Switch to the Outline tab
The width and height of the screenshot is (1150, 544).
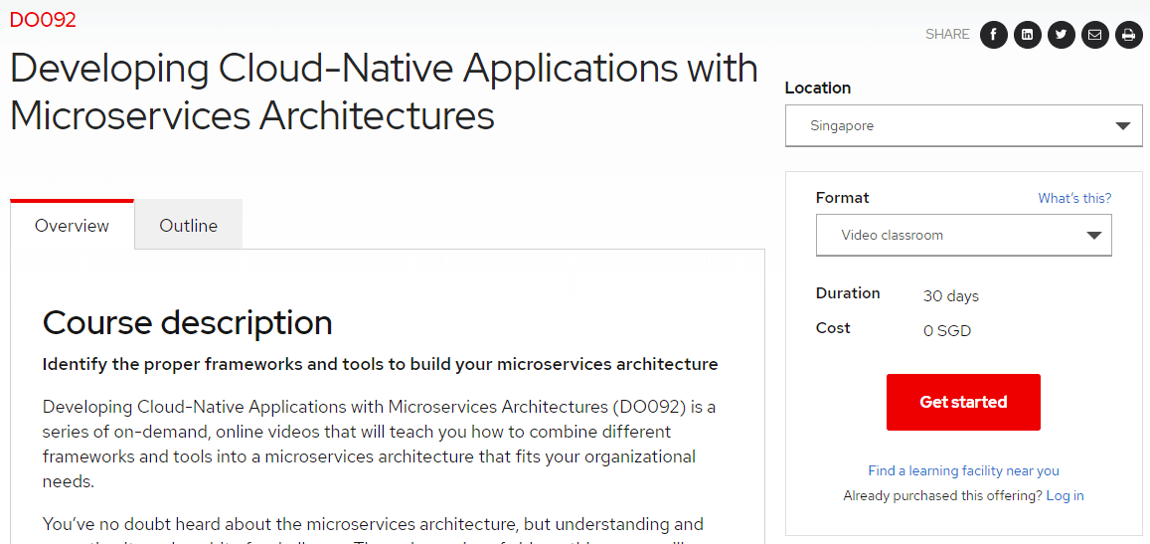point(188,226)
